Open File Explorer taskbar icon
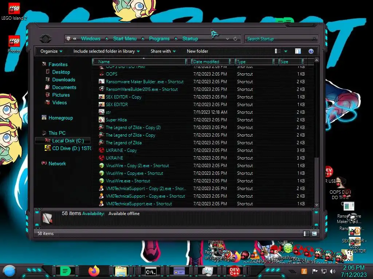 click(121, 271)
